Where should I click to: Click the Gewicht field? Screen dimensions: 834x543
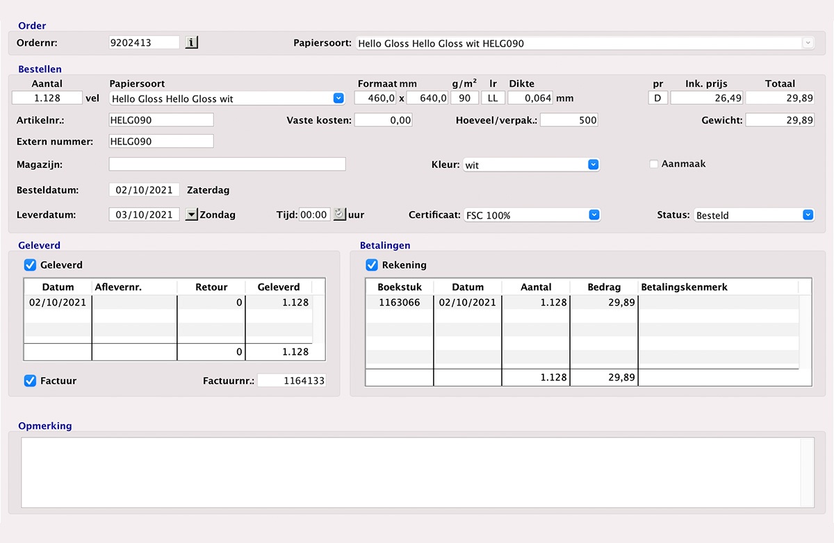[780, 119]
